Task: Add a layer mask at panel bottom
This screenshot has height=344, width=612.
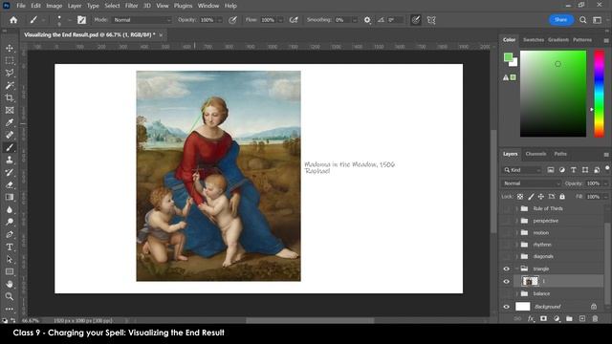Action: 543,318
